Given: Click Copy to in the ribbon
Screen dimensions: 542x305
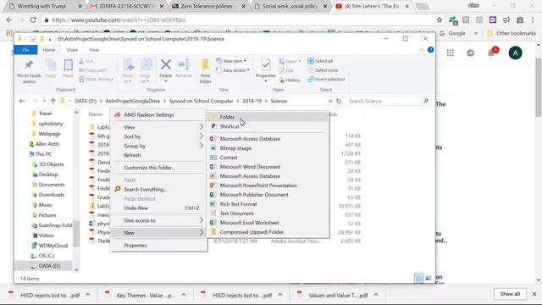Looking at the screenshot, I should (146, 70).
